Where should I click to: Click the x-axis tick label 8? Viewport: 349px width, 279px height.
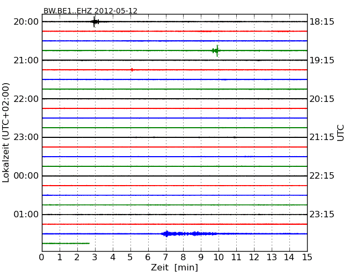[x=183, y=257]
